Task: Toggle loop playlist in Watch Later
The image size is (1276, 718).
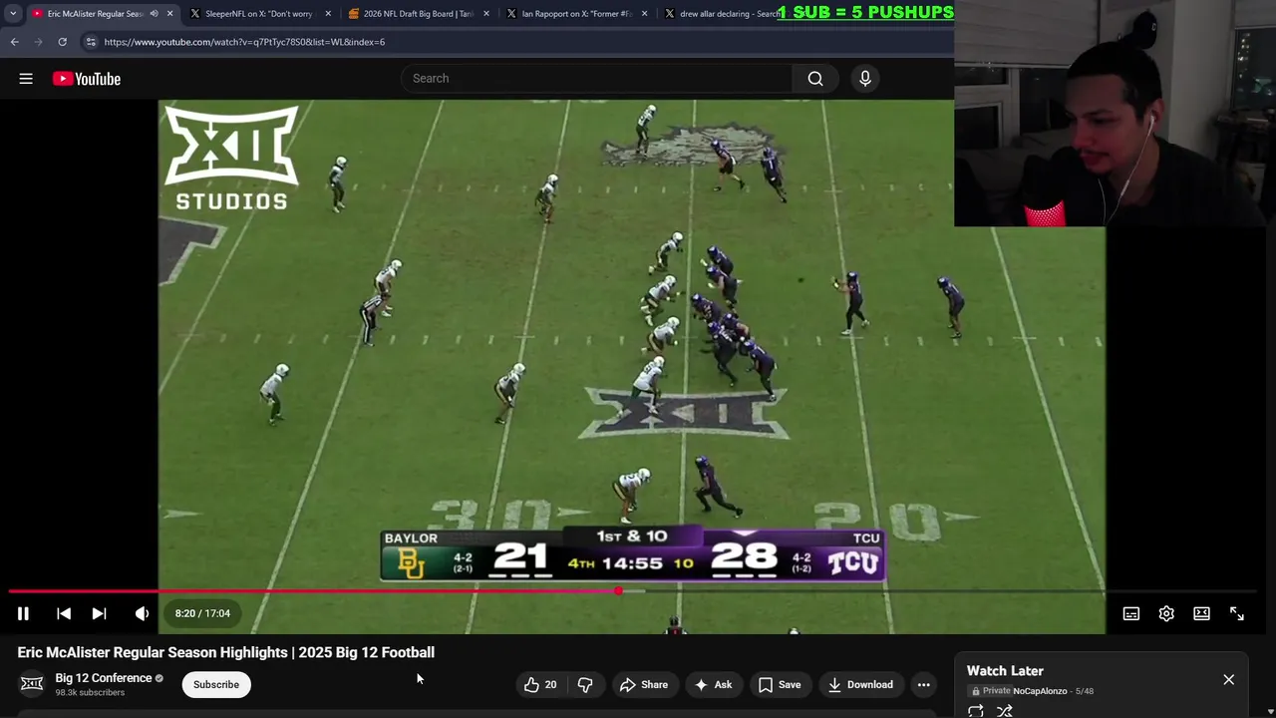Action: (x=976, y=711)
